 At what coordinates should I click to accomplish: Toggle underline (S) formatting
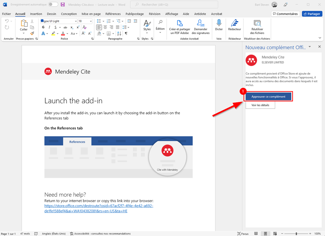pyautogui.click(x=55, y=27)
